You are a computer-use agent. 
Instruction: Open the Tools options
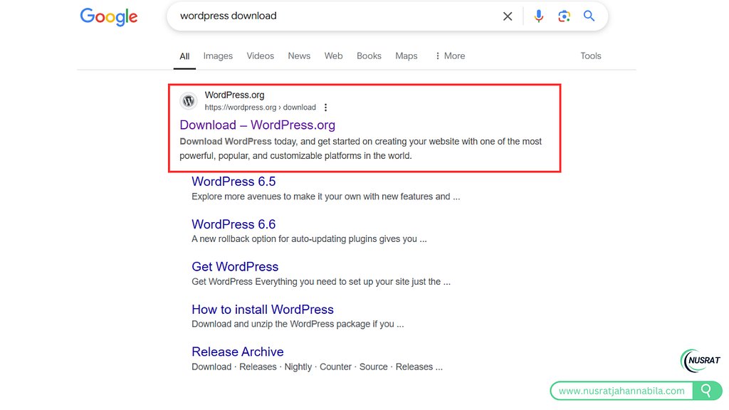pos(590,56)
